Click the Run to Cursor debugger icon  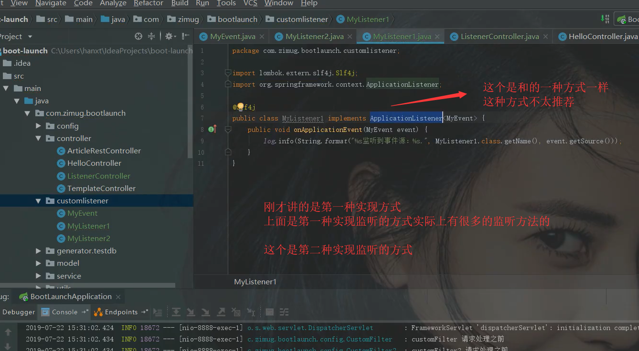click(251, 312)
